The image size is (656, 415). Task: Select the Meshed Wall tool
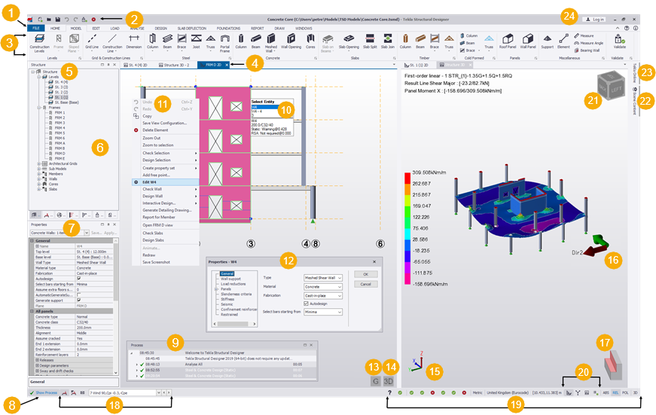click(270, 43)
